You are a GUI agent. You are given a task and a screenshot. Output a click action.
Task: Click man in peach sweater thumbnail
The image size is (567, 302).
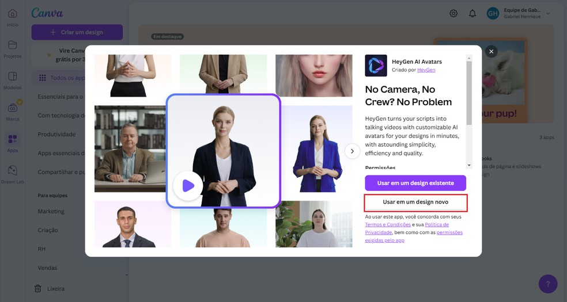(223, 228)
